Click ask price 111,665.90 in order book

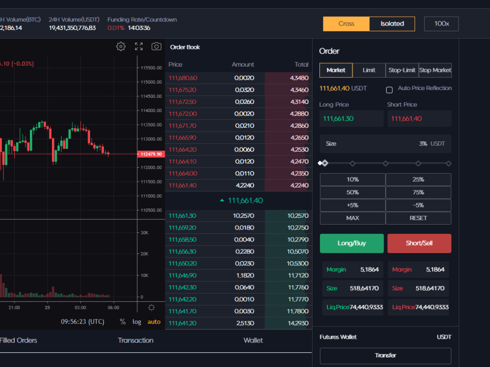click(x=182, y=138)
